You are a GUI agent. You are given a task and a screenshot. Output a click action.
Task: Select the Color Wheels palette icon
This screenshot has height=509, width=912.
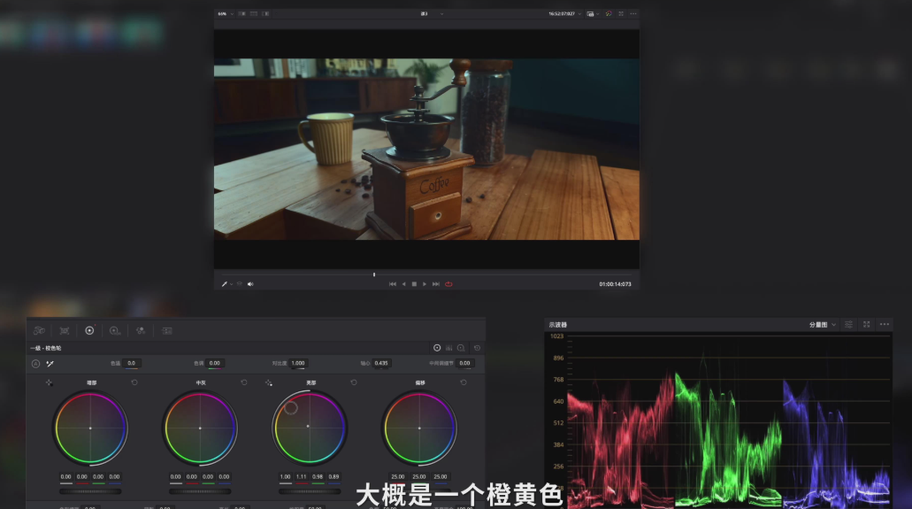tap(89, 330)
